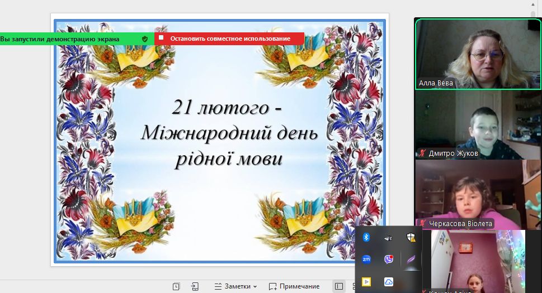
Task: Click the green screen sharing status bar
Action: [67, 39]
